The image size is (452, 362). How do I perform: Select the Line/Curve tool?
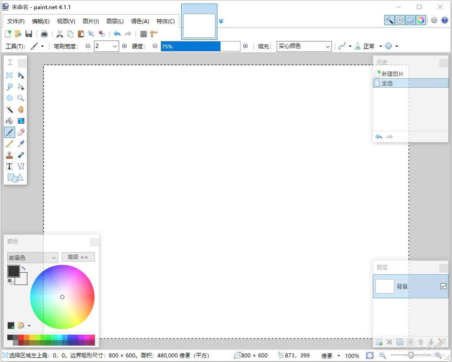(x=21, y=166)
